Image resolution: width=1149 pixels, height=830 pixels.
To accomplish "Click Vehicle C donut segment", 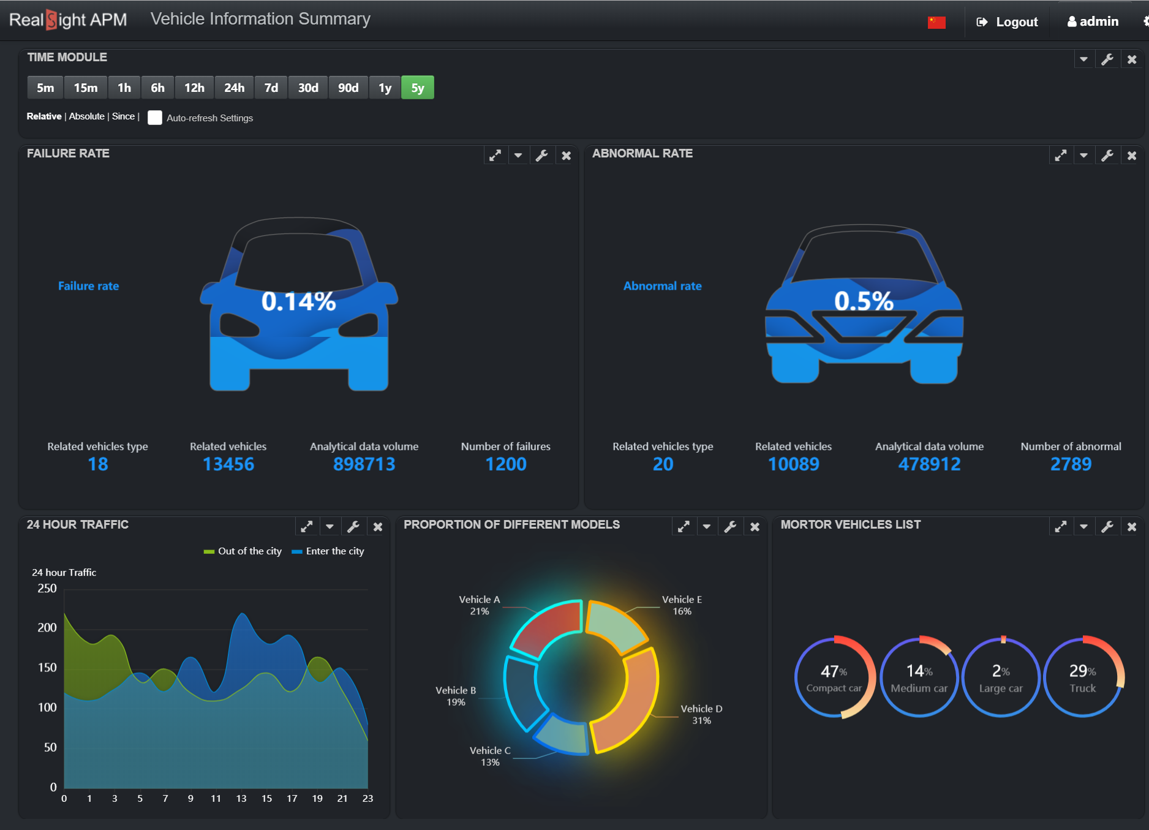I will (x=562, y=736).
